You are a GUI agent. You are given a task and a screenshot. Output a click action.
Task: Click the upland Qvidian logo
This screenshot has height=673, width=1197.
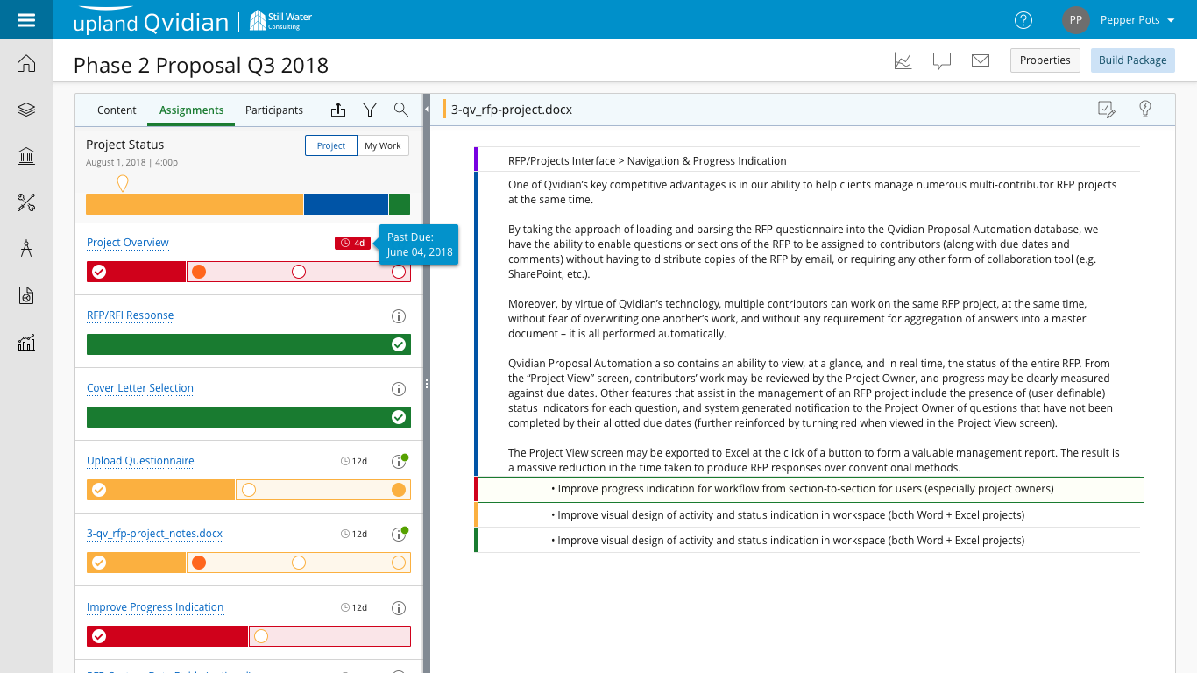point(151,19)
